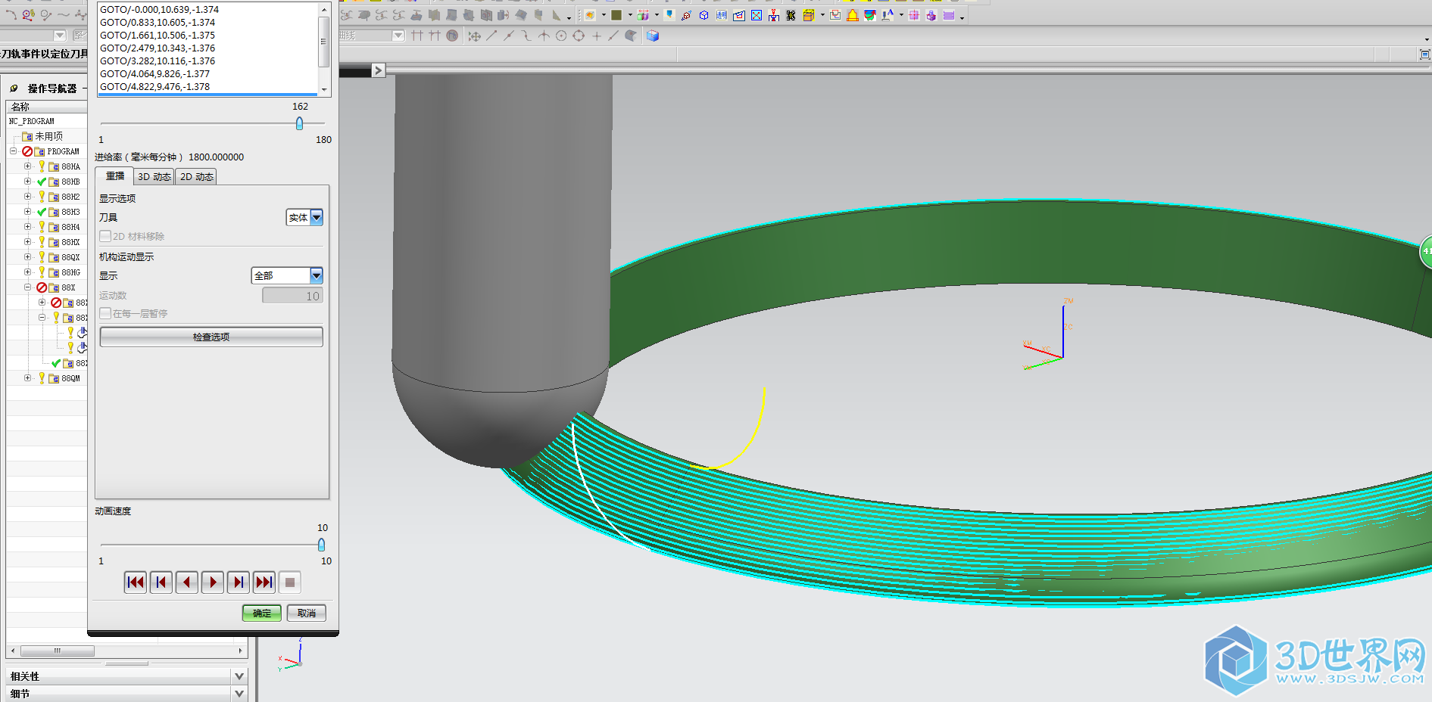The width and height of the screenshot is (1432, 702).
Task: Adjust the toolpath position slider handle
Action: tap(299, 123)
